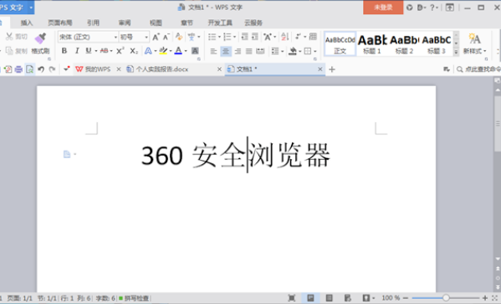Image resolution: width=501 pixels, height=308 pixels.
Task: Click the text highlight color button
Action: click(163, 50)
